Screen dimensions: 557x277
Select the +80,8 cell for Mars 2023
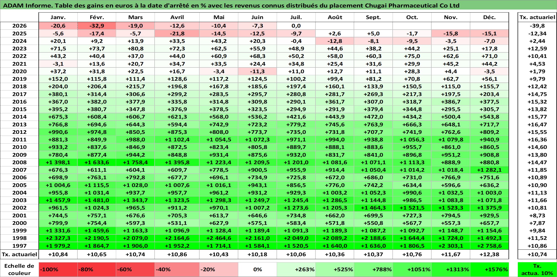[x=135, y=49]
